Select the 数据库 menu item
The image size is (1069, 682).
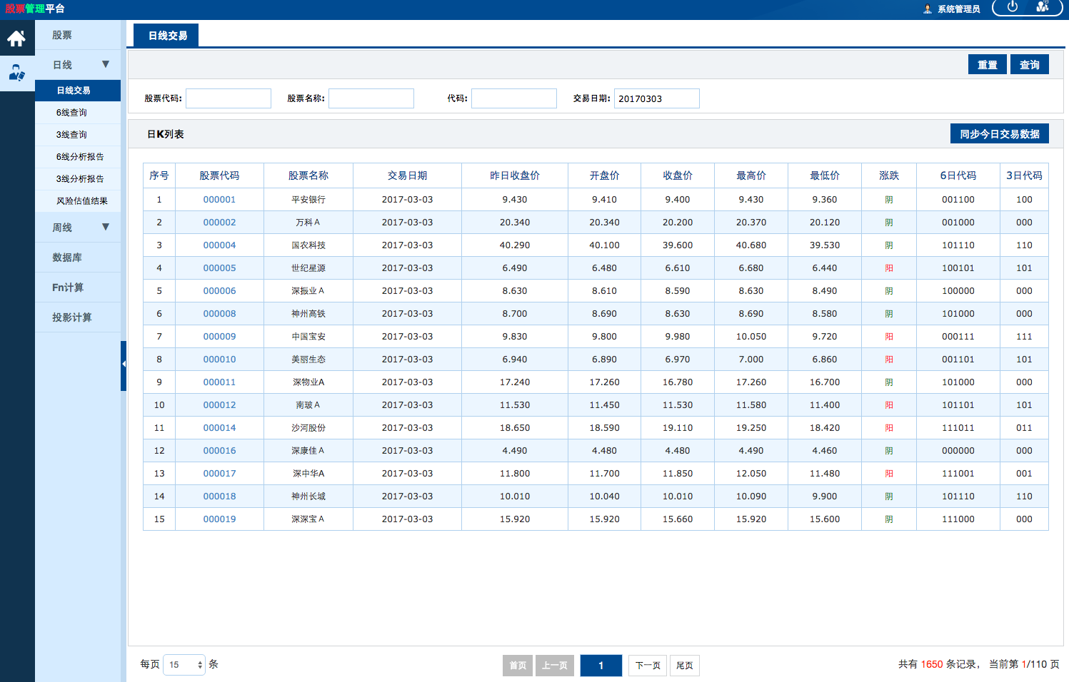pos(67,258)
